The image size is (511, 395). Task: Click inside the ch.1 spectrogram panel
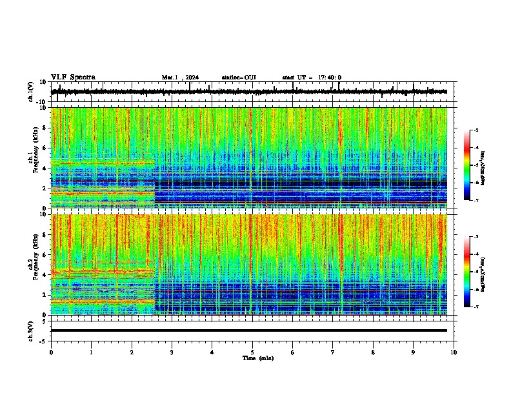point(249,157)
